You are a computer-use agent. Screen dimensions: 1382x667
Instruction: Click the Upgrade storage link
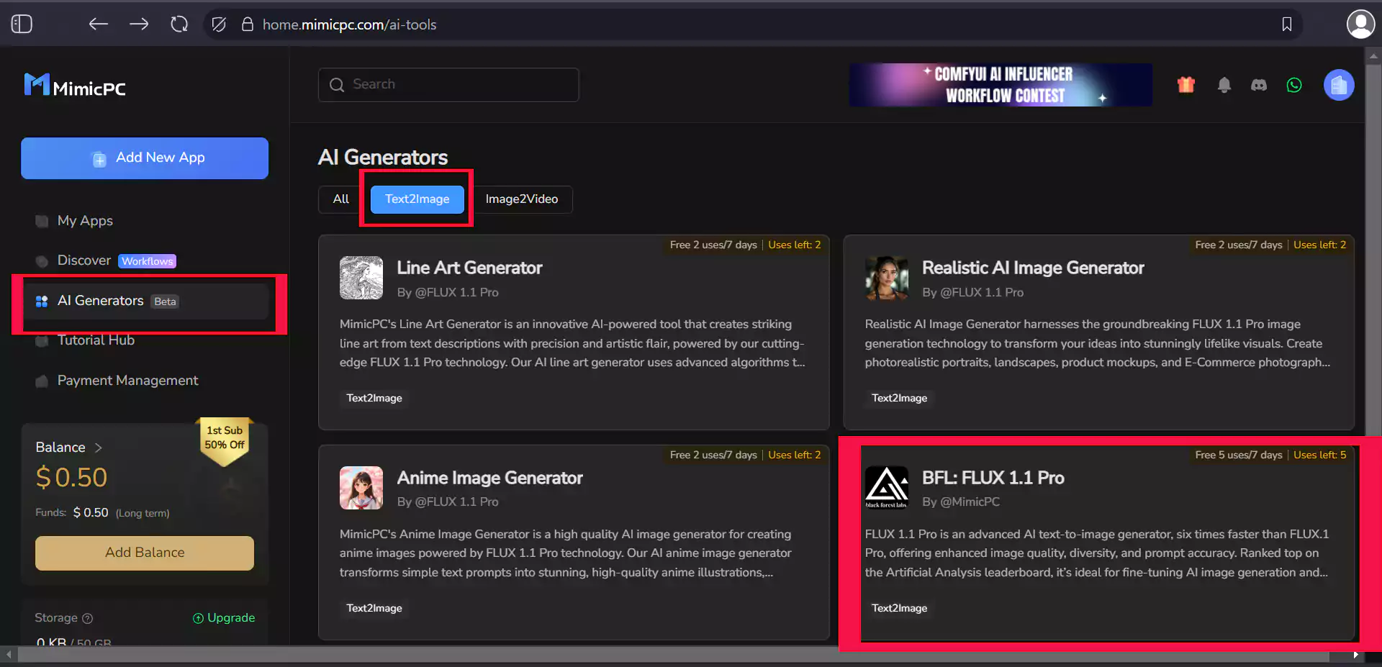pyautogui.click(x=224, y=618)
